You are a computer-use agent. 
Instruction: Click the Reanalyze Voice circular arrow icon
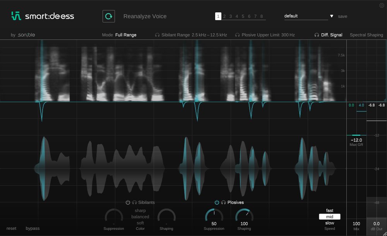click(109, 16)
